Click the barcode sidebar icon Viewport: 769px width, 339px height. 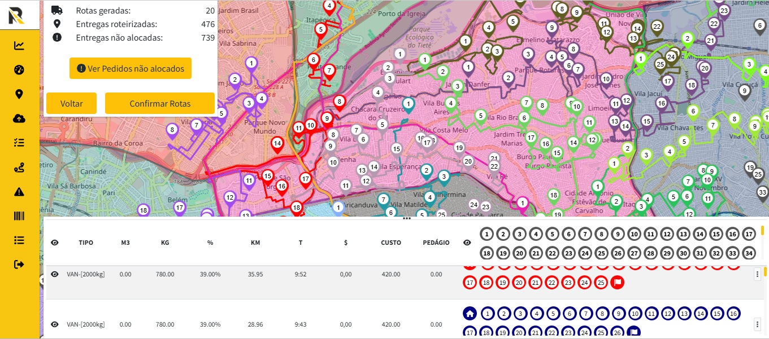[19, 216]
